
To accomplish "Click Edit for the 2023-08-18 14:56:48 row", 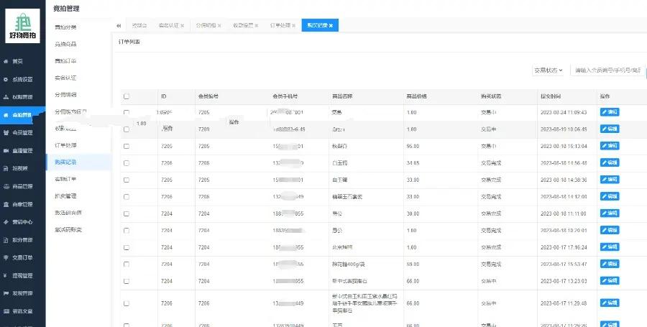I will pyautogui.click(x=610, y=163).
